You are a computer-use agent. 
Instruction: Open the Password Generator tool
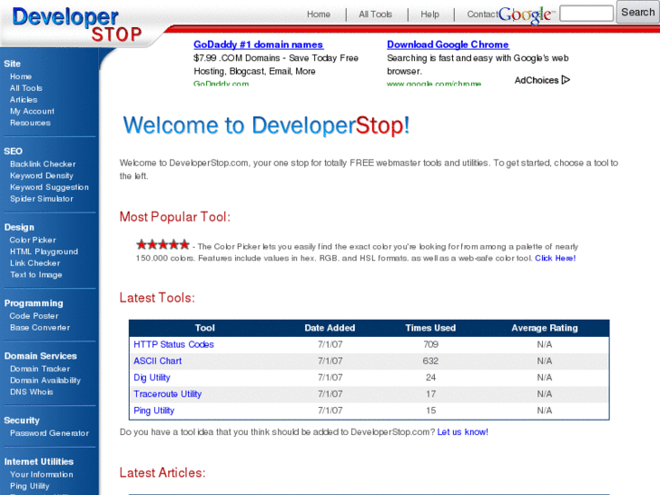[49, 433]
